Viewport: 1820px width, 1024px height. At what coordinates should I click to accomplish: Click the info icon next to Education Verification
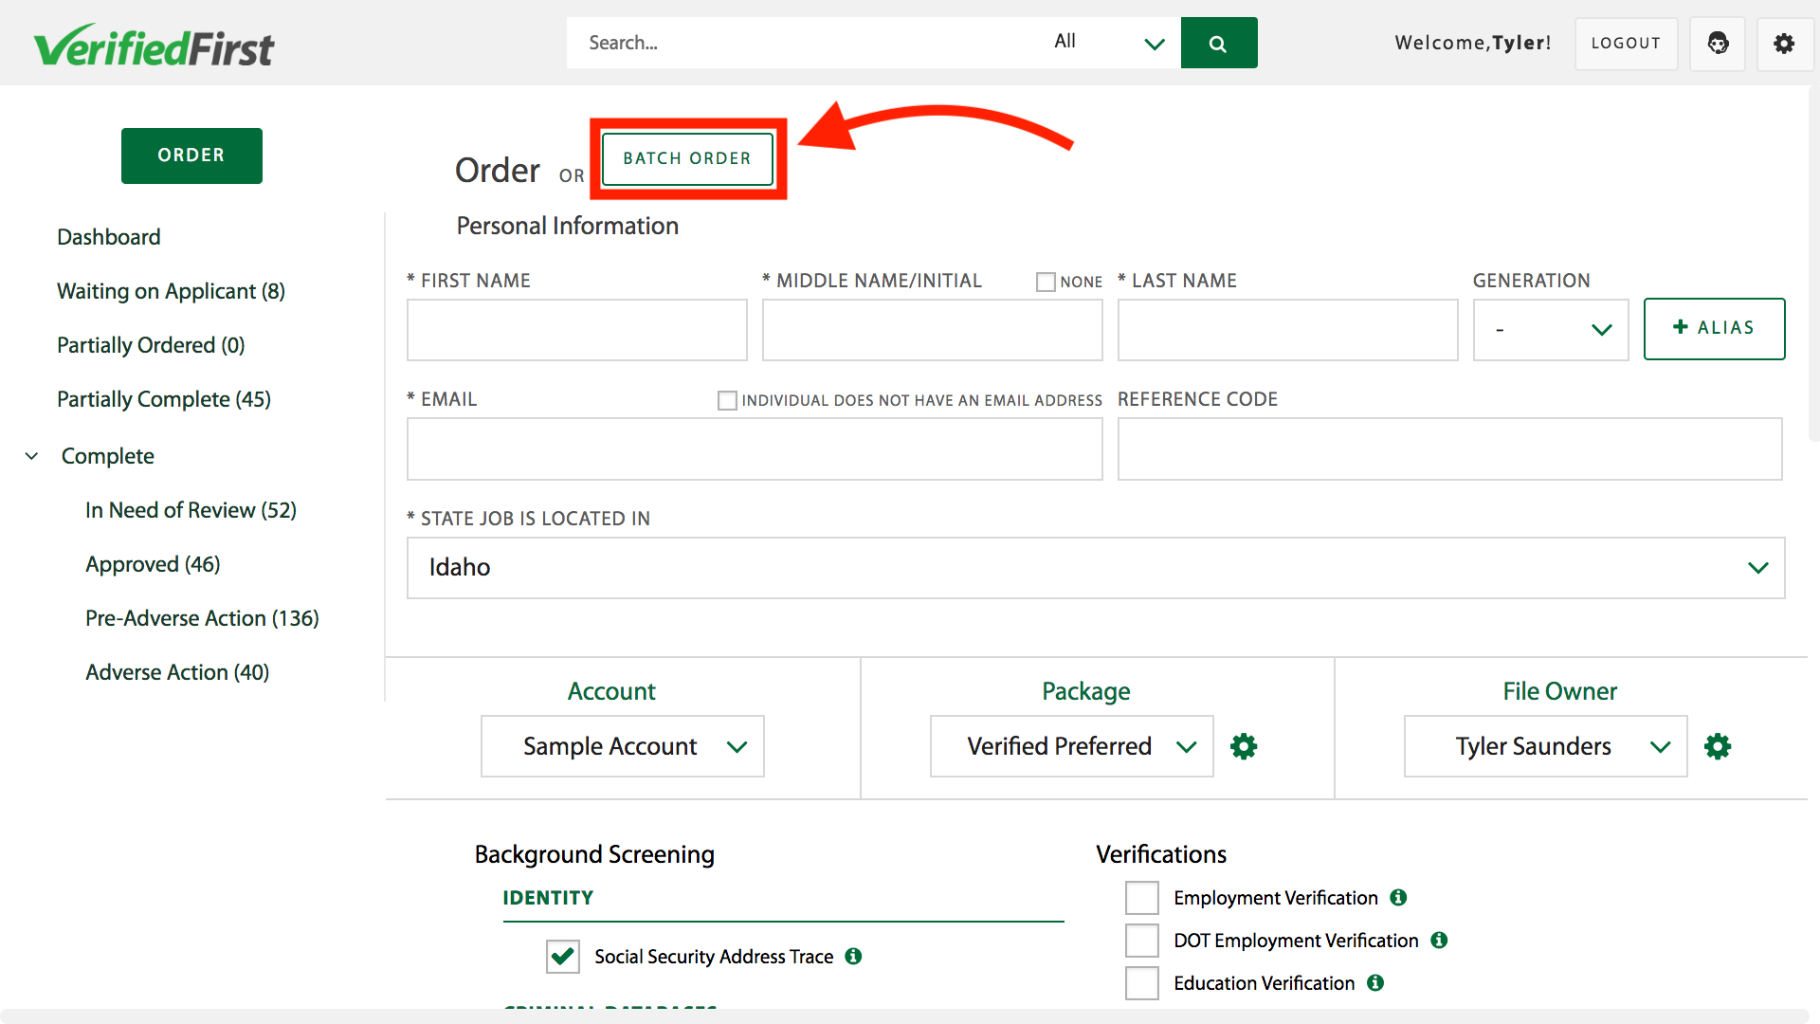point(1374,983)
